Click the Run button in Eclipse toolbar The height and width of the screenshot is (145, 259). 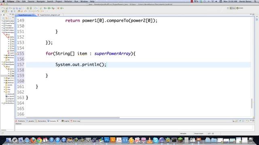(49, 8)
